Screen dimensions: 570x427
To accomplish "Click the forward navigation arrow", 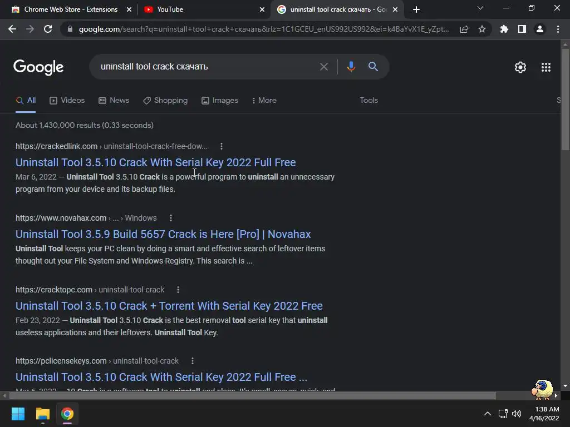I will pos(30,29).
